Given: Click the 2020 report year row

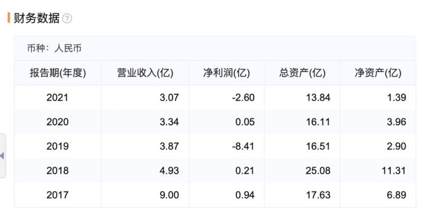Looking at the screenshot, I should click(x=58, y=122).
